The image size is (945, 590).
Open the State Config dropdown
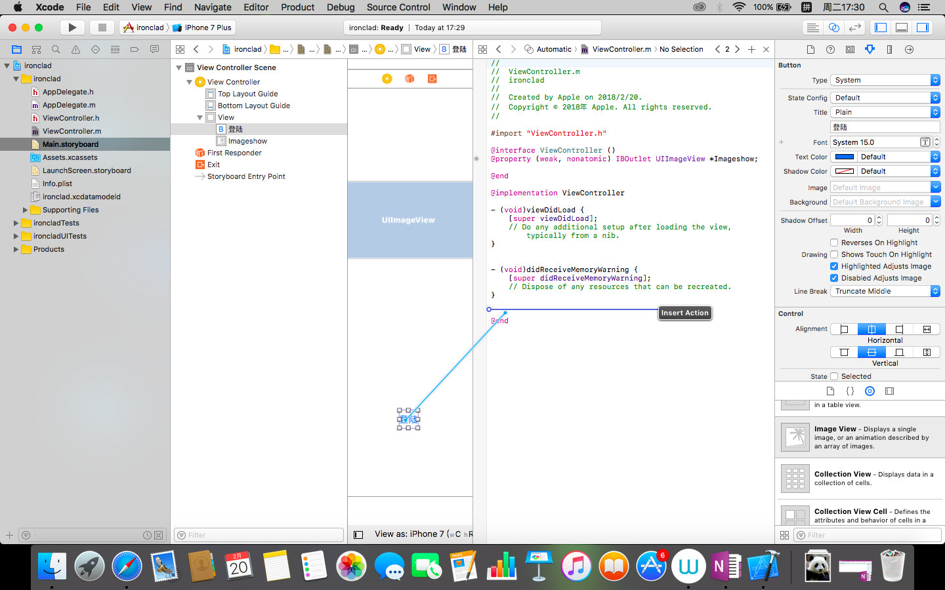(885, 98)
